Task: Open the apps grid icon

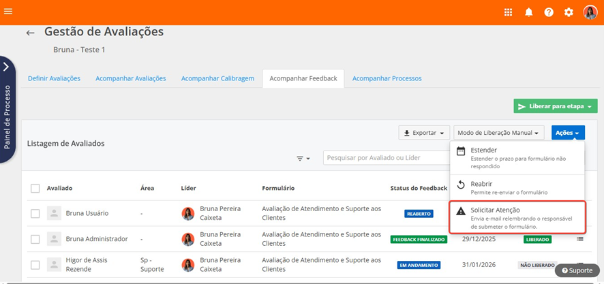Action: (509, 12)
